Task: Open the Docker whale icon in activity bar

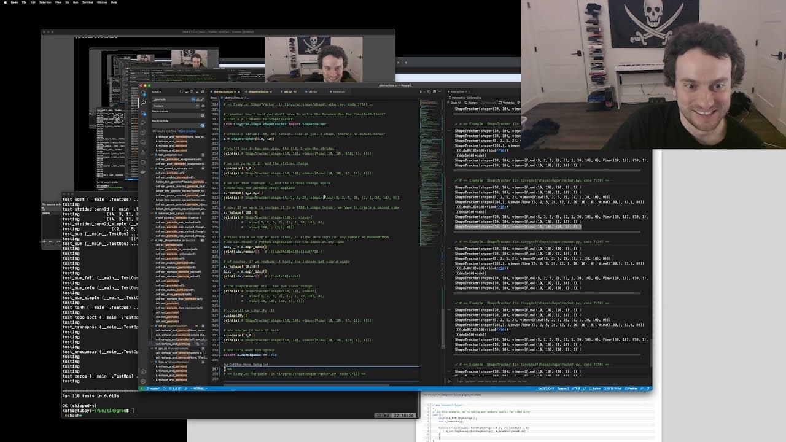Action: pos(143,172)
